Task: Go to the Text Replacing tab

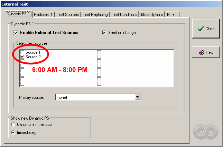Action: tap(95, 15)
